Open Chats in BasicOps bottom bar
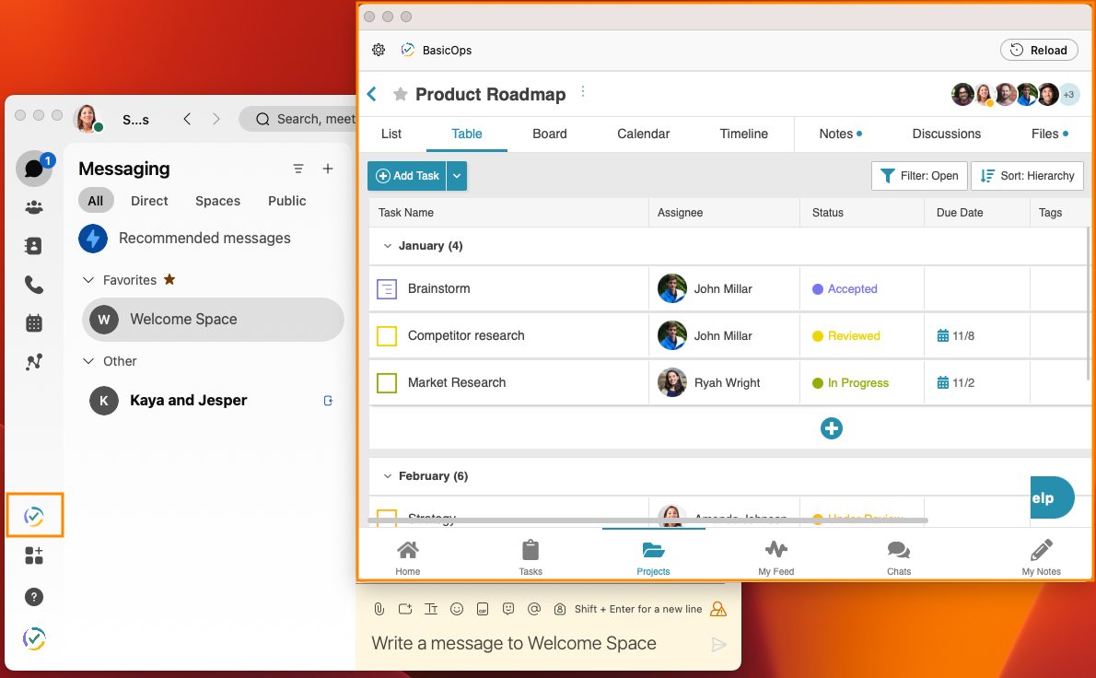The image size is (1096, 678). point(899,557)
